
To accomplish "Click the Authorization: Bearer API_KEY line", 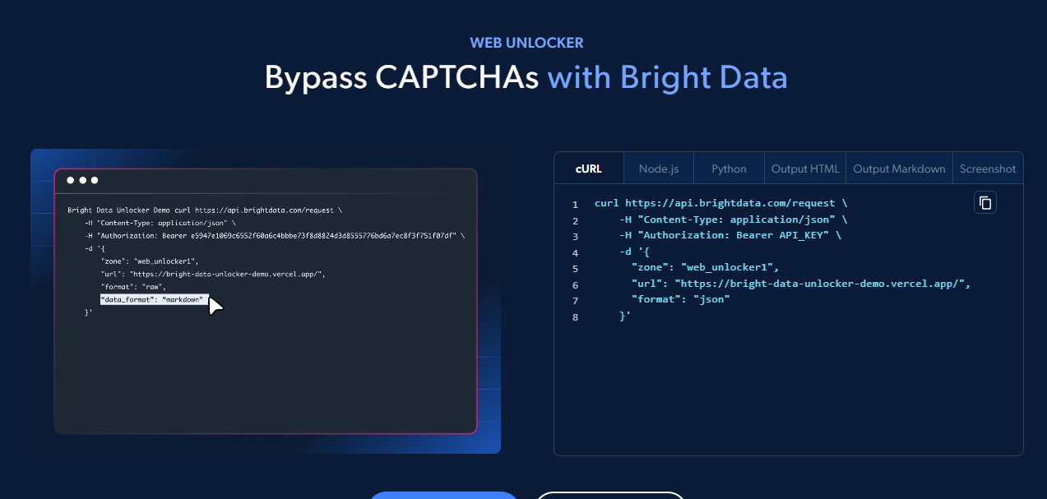I will pyautogui.click(x=730, y=235).
